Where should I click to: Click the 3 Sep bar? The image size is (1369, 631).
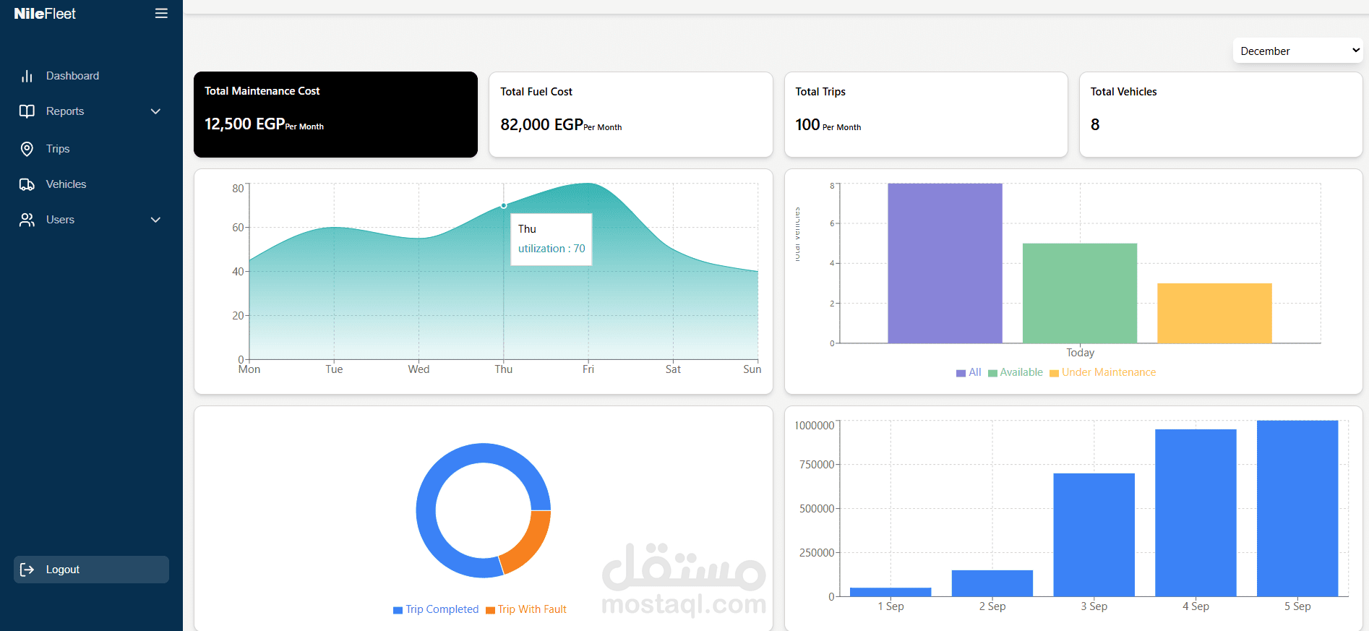pos(1094,535)
